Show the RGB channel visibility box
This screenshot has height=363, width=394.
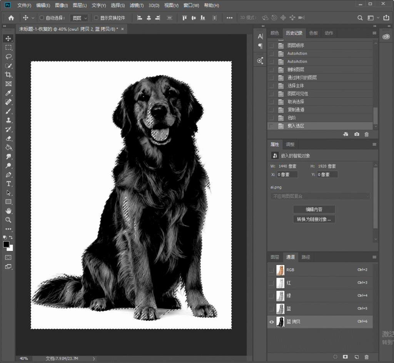coord(272,270)
